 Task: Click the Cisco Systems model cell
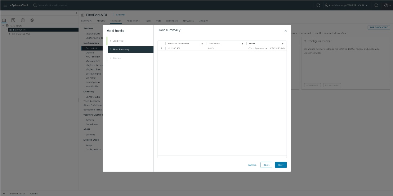(x=267, y=48)
